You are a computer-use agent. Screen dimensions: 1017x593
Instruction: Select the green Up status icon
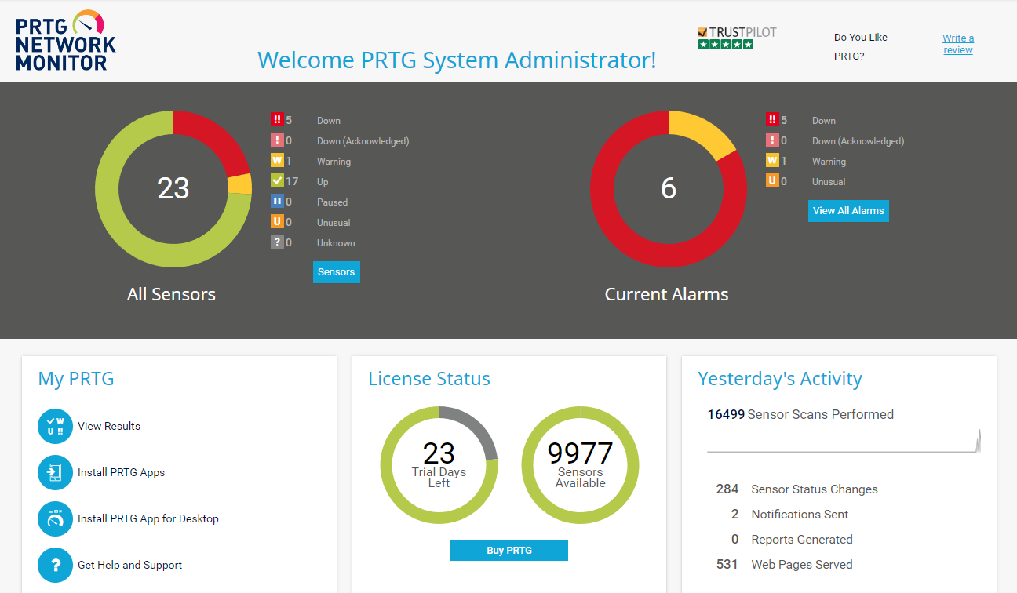[x=277, y=181]
